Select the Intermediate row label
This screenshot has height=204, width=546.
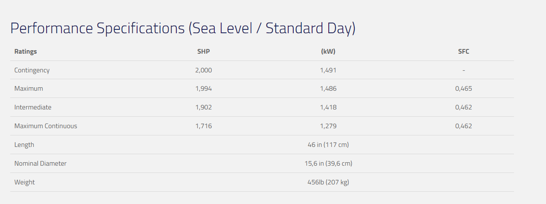click(33, 107)
